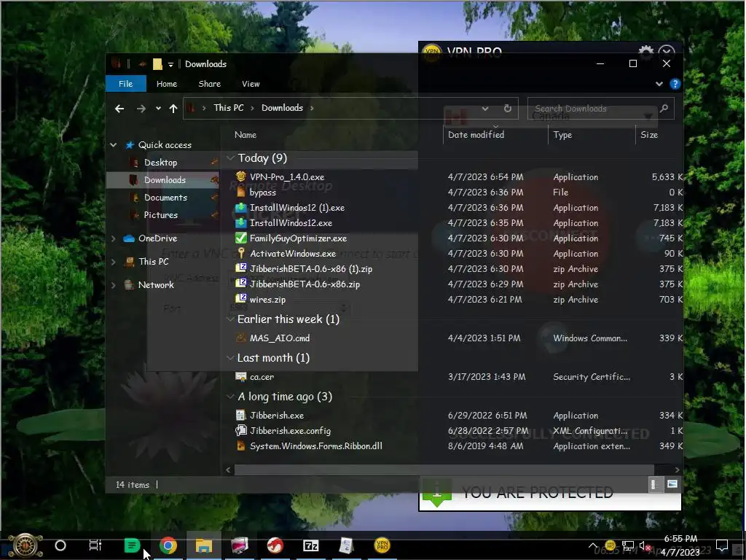Open the VPN-Pro_1.4.0.exe file icon
Viewport: 746px width, 560px height.
pos(241,176)
